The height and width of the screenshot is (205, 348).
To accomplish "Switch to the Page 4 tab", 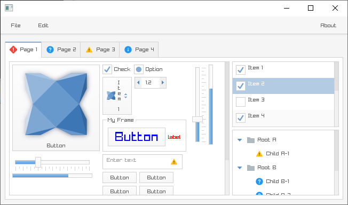I will [x=139, y=50].
